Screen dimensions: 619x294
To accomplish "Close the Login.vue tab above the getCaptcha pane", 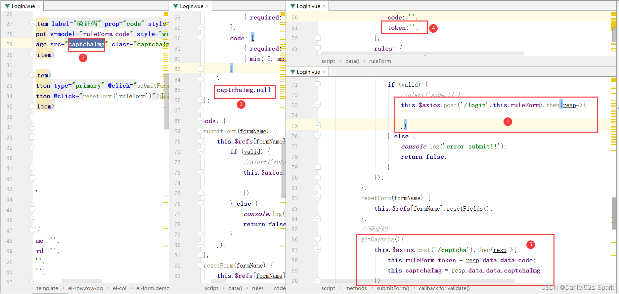I will click(324, 72).
